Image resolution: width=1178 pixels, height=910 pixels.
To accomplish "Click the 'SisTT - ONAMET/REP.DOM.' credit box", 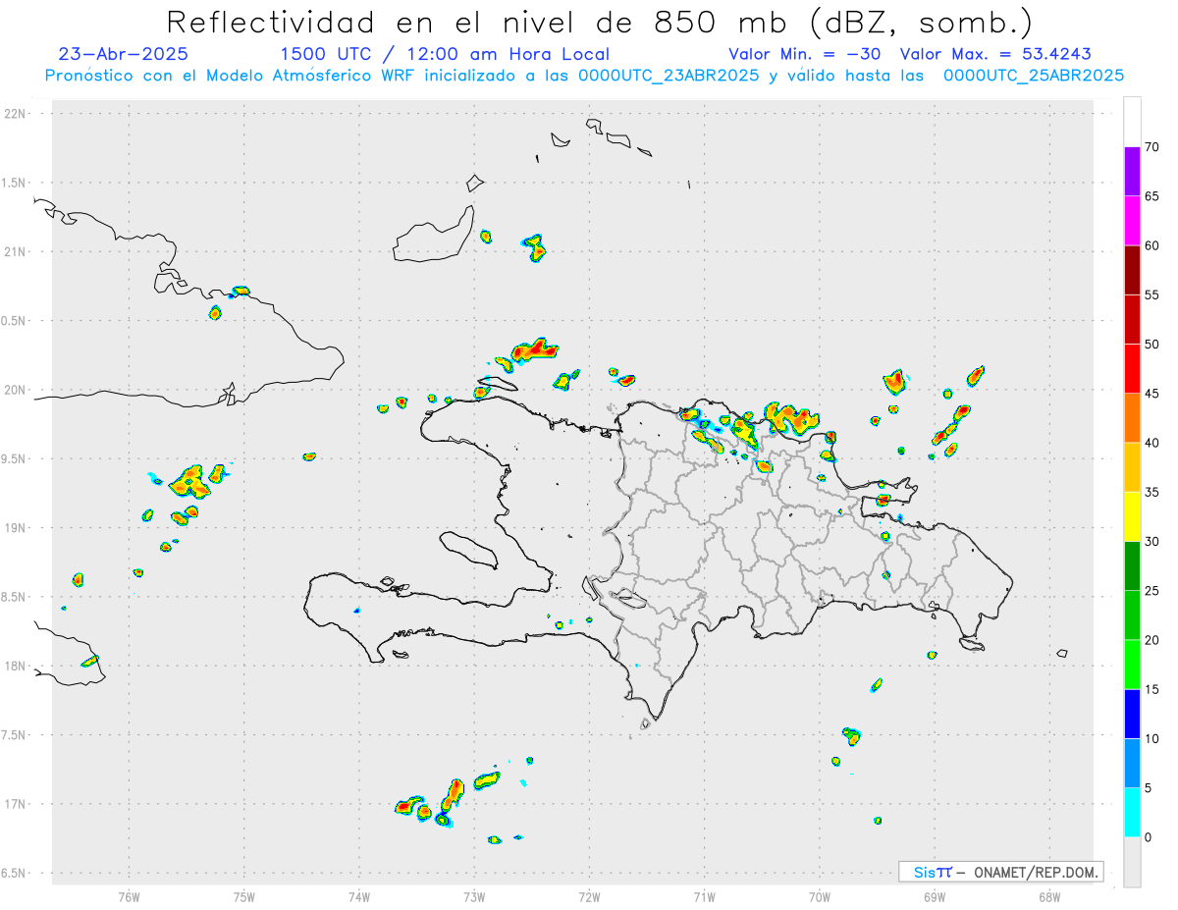I will [1001, 872].
